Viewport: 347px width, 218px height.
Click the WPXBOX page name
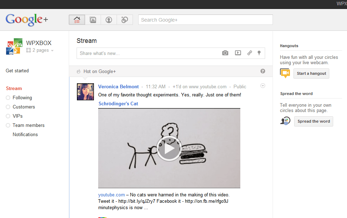pos(39,43)
